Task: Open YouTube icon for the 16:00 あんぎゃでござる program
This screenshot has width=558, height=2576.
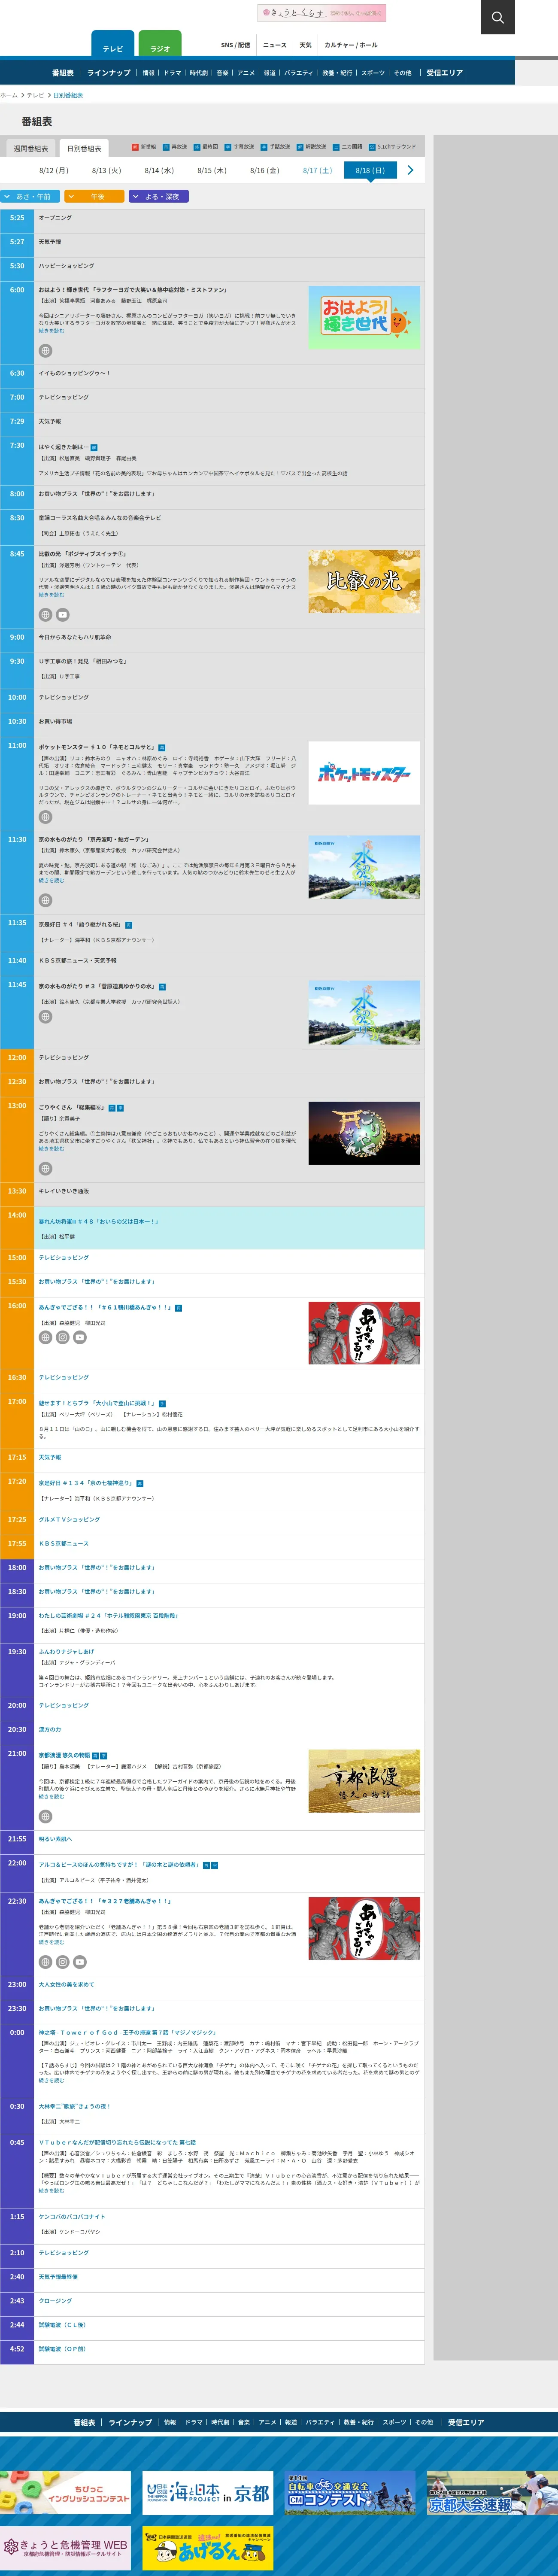Action: [79, 1337]
